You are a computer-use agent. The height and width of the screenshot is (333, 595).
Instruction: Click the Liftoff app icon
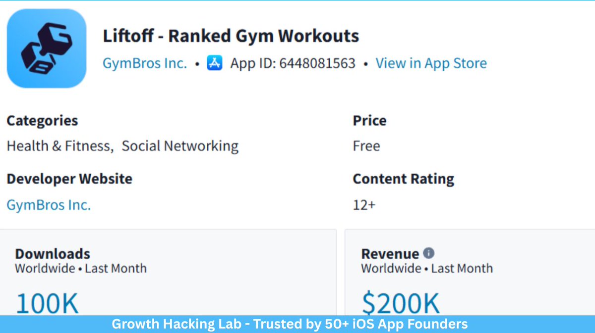pos(47,48)
